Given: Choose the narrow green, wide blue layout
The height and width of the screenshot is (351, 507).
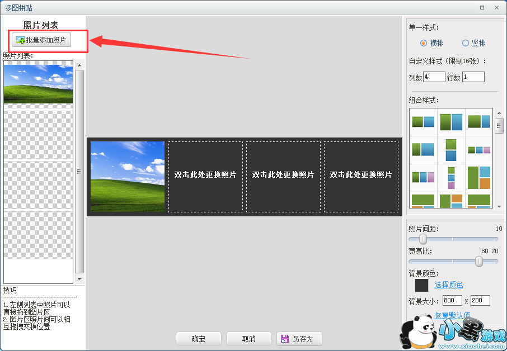Looking at the screenshot, I should click(423, 149).
